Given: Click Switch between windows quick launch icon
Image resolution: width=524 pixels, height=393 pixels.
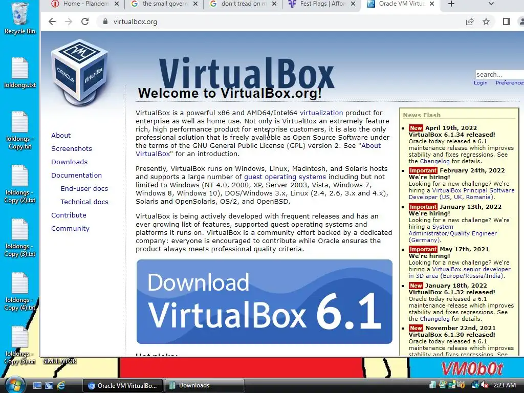Looking at the screenshot, I should [x=49, y=386].
